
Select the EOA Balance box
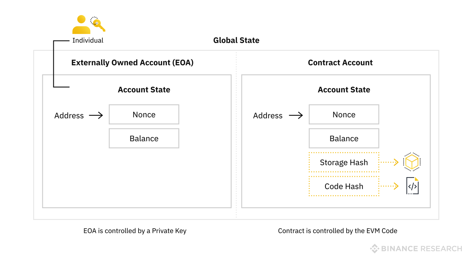pos(144,138)
